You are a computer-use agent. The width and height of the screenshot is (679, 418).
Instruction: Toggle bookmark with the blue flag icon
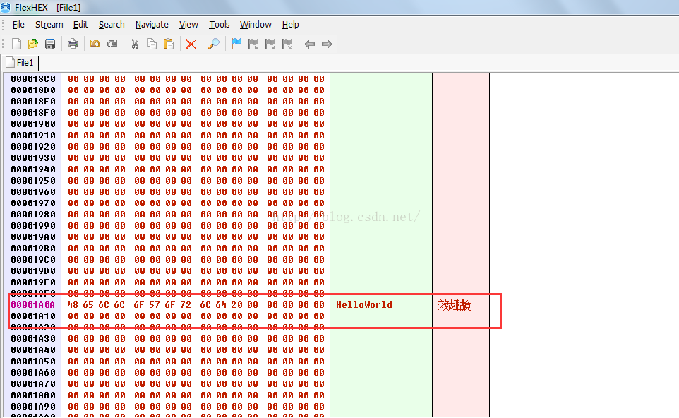[x=236, y=44]
